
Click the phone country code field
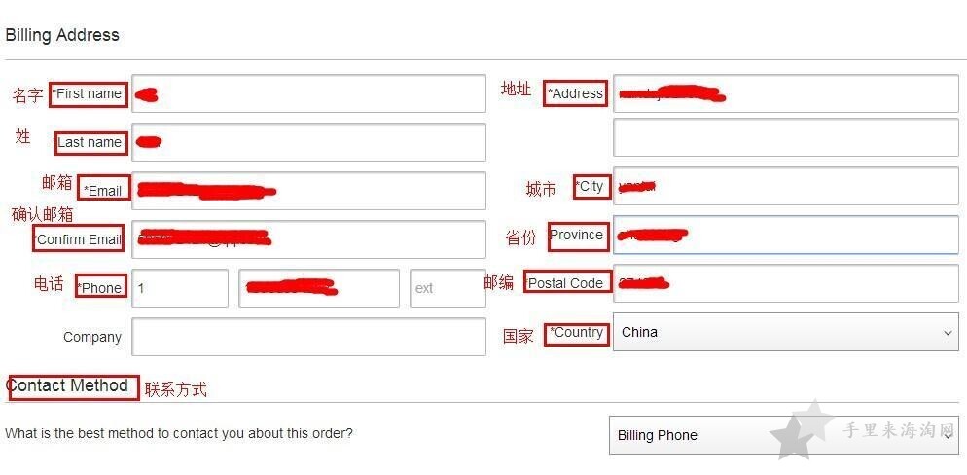click(x=179, y=288)
